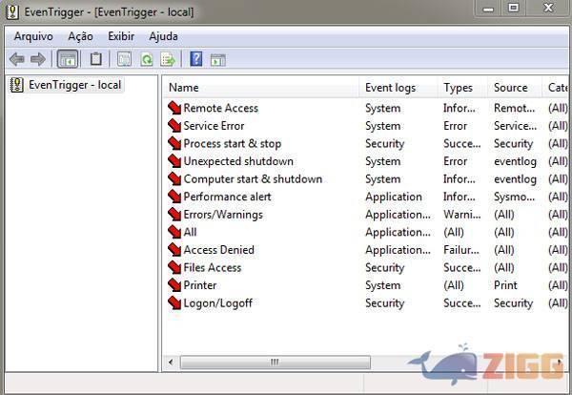The height and width of the screenshot is (395, 572).
Task: Click 'Security' event log cell of Logon/Logoff
Action: (385, 303)
